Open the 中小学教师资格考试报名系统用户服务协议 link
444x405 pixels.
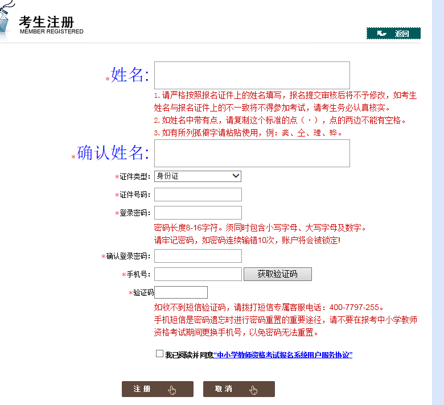pyautogui.click(x=283, y=355)
